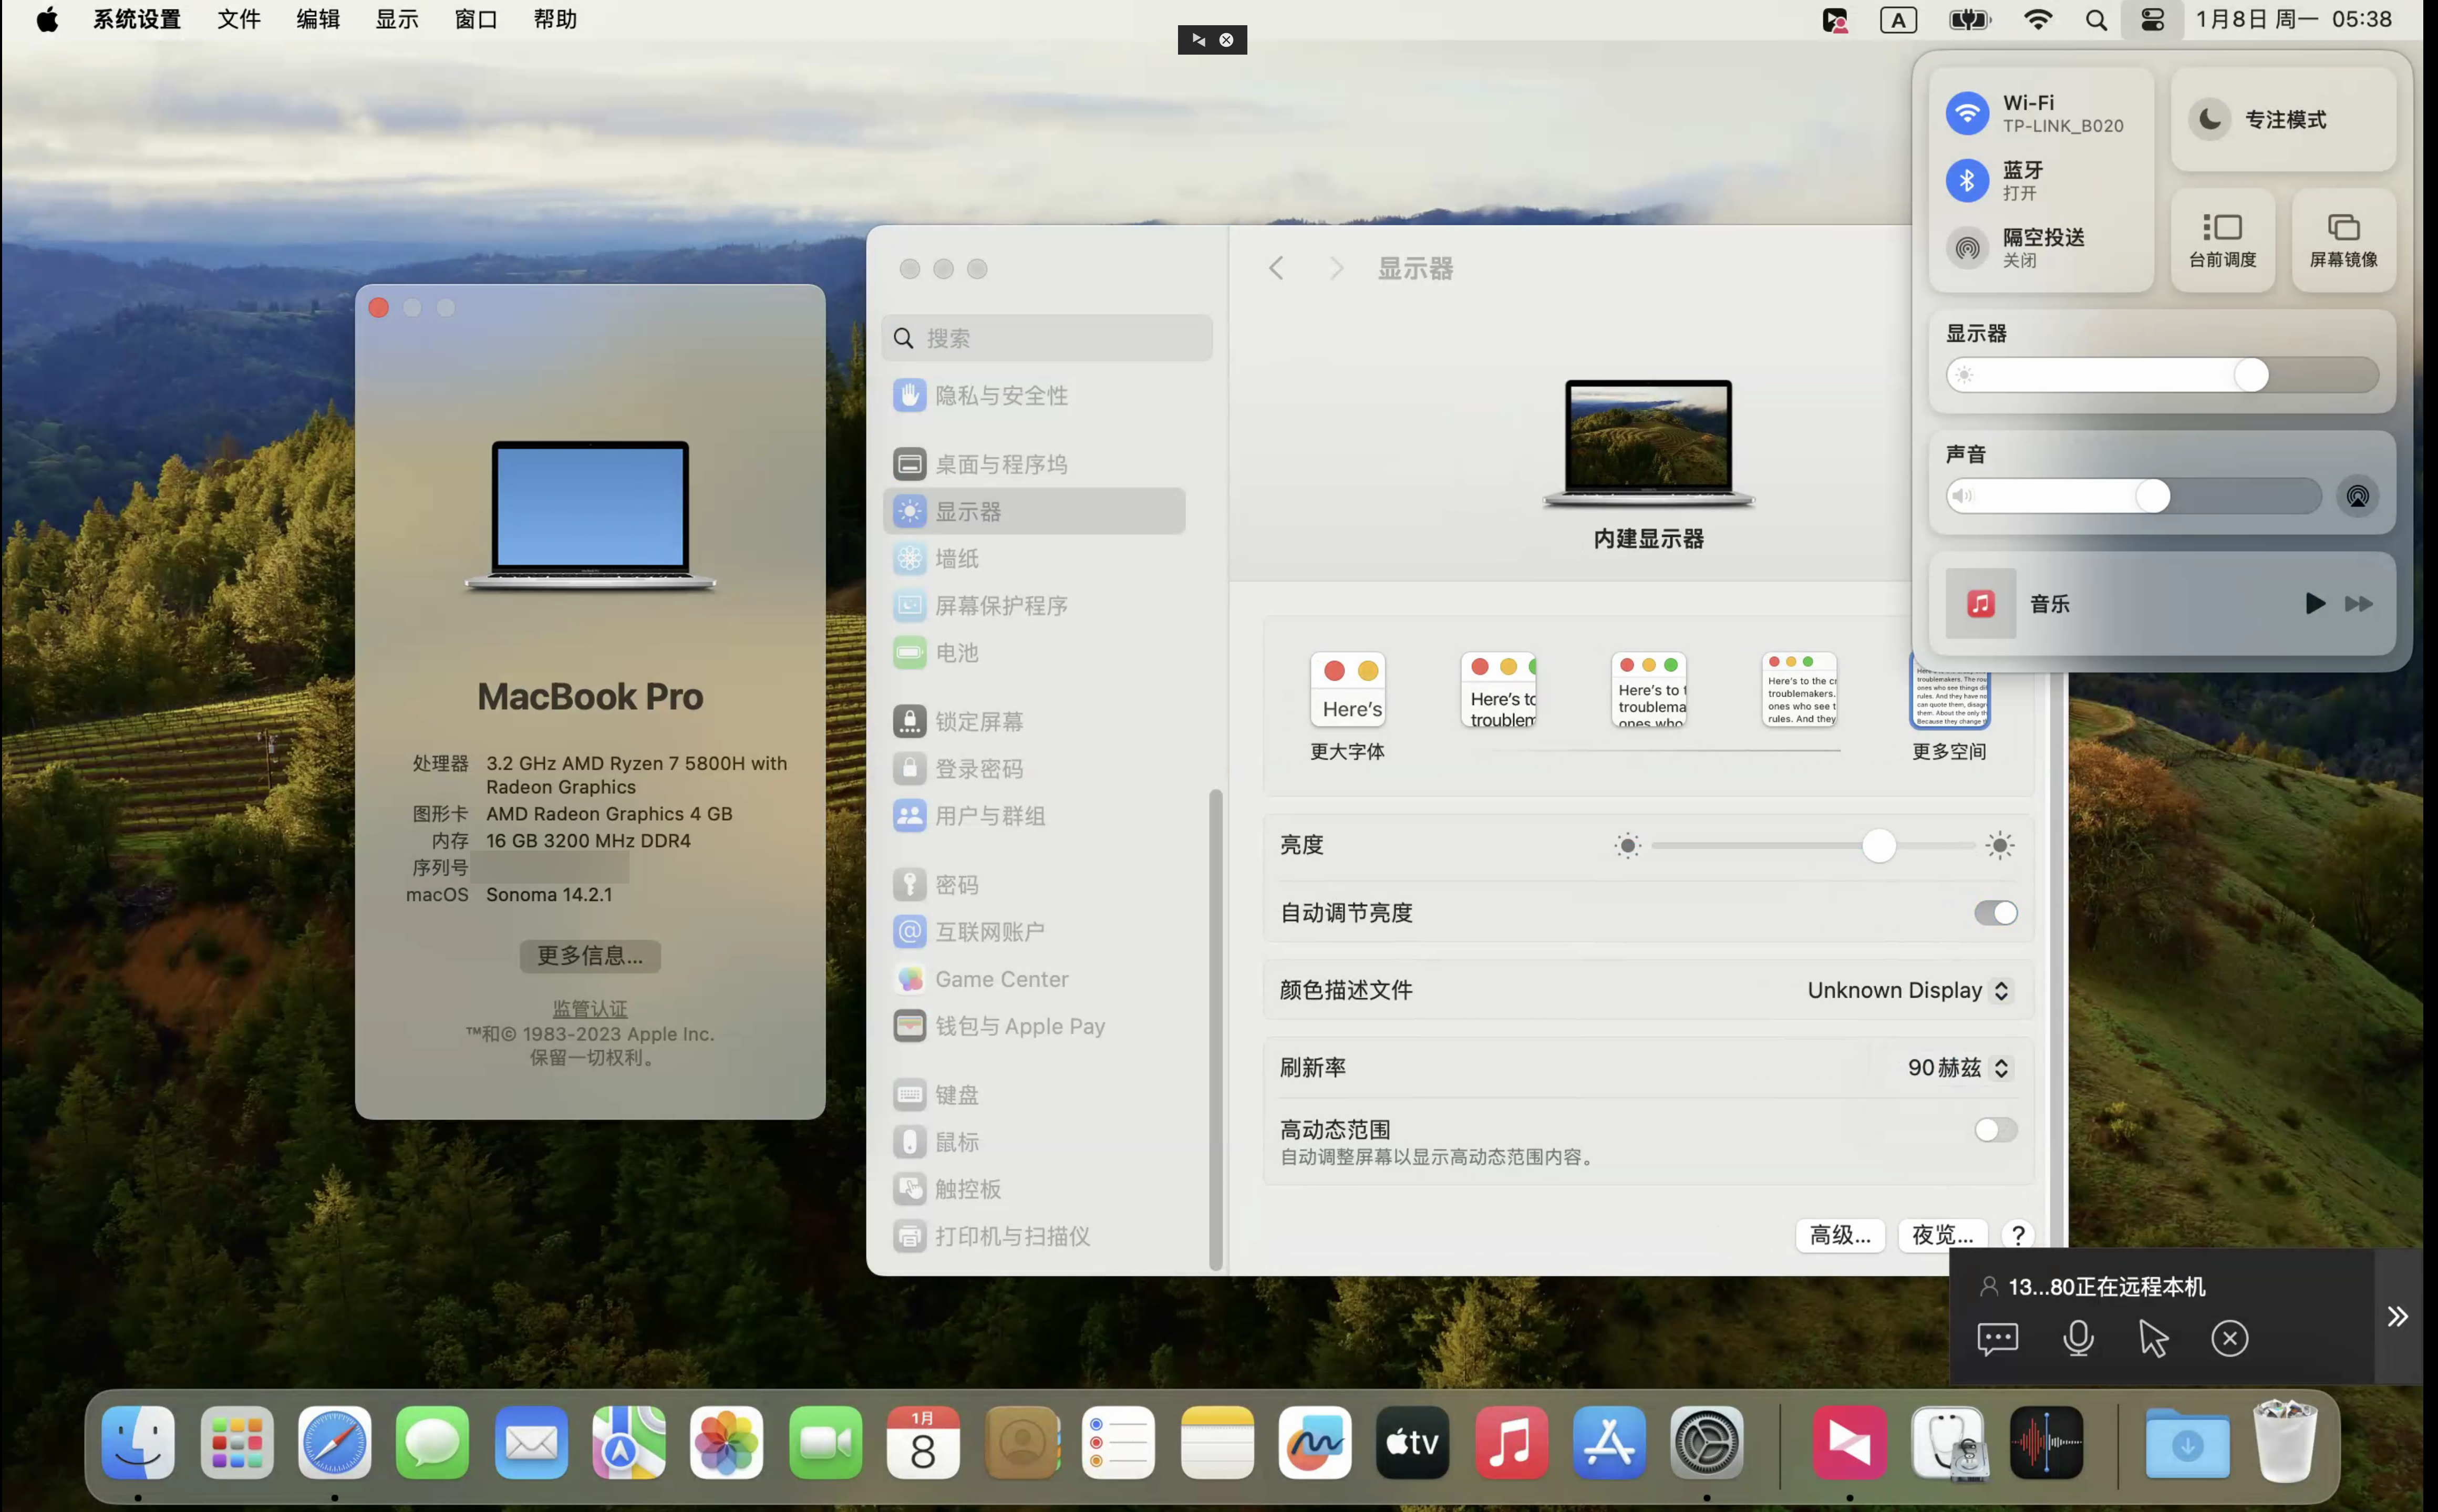Click the chat message icon in remote panel
Screen dimensions: 2438x1512
pyautogui.click(x=1997, y=1338)
